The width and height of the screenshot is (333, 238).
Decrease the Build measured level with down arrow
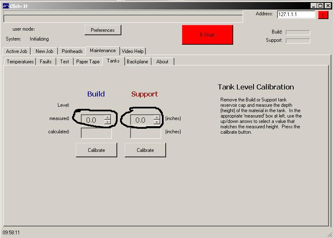coord(108,122)
